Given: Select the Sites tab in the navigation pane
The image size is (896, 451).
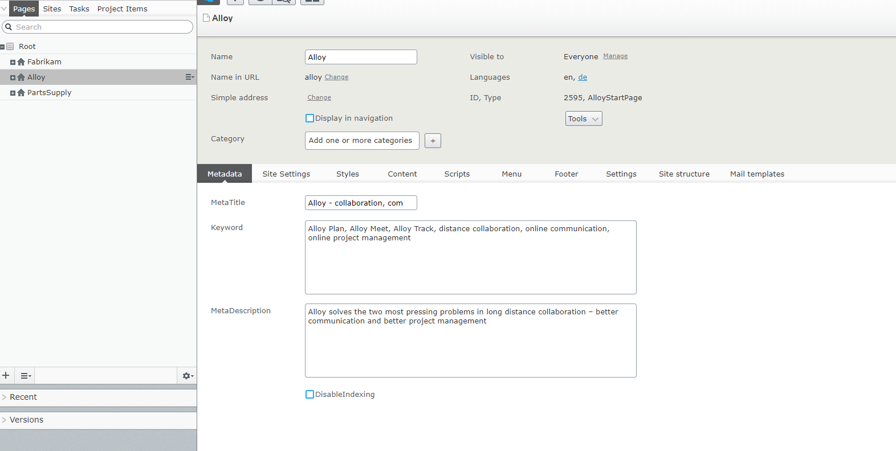Looking at the screenshot, I should (52, 9).
